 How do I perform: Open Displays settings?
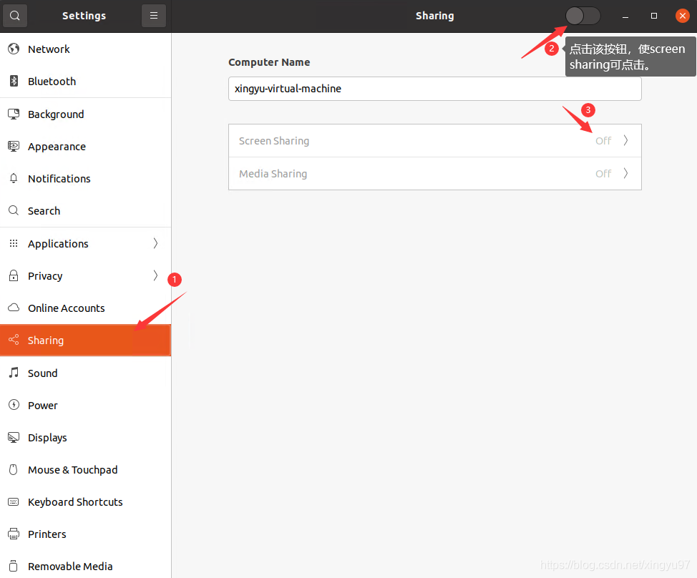click(x=85, y=438)
